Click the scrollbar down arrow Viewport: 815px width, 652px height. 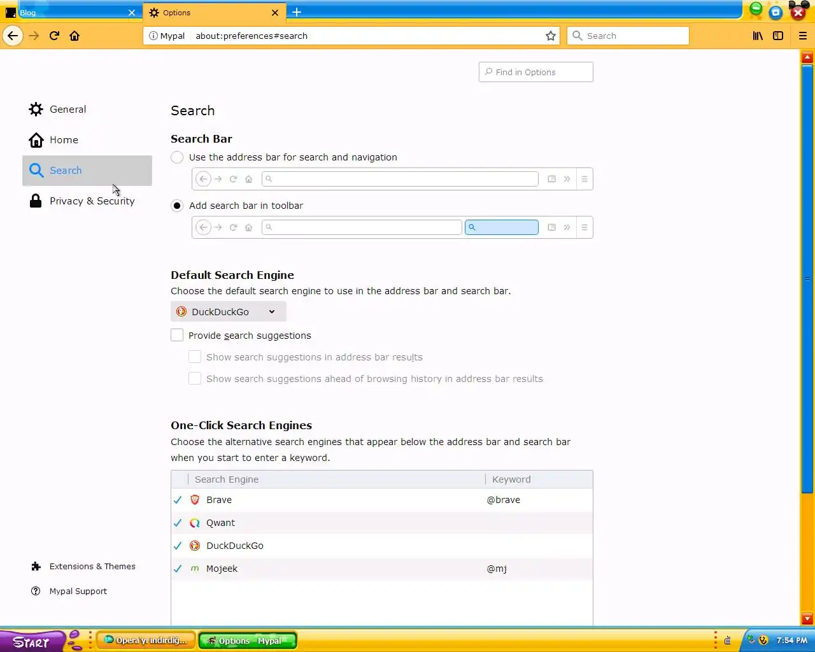[x=807, y=619]
